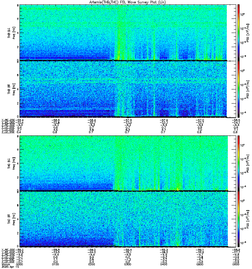Click the '0600' time tick label
The width and height of the screenshot is (252, 269).
pyautogui.click(x=236, y=264)
